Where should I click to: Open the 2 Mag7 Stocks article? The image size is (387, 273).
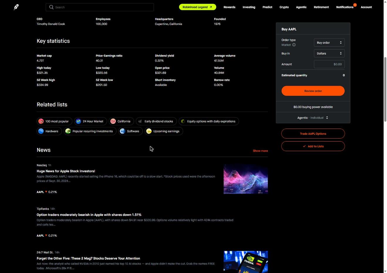(88, 258)
